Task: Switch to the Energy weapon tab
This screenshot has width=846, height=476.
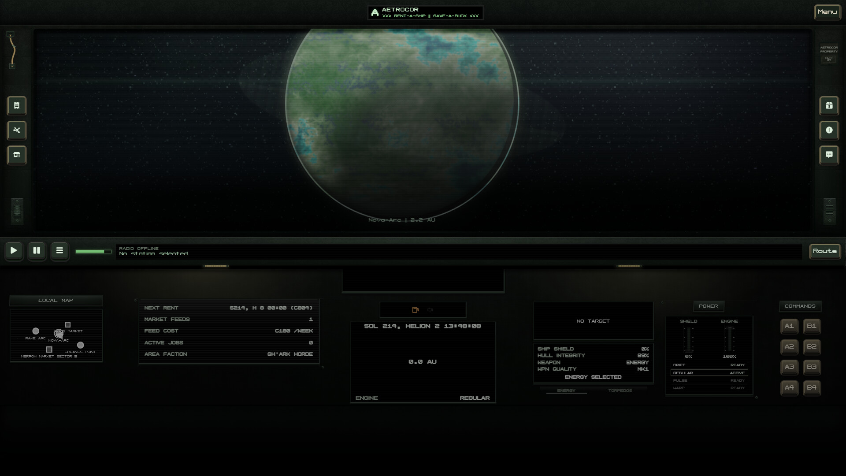Action: (566, 390)
